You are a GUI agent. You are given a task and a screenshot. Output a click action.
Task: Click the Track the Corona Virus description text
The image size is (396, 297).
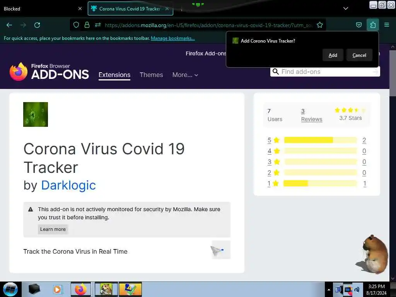(75, 251)
